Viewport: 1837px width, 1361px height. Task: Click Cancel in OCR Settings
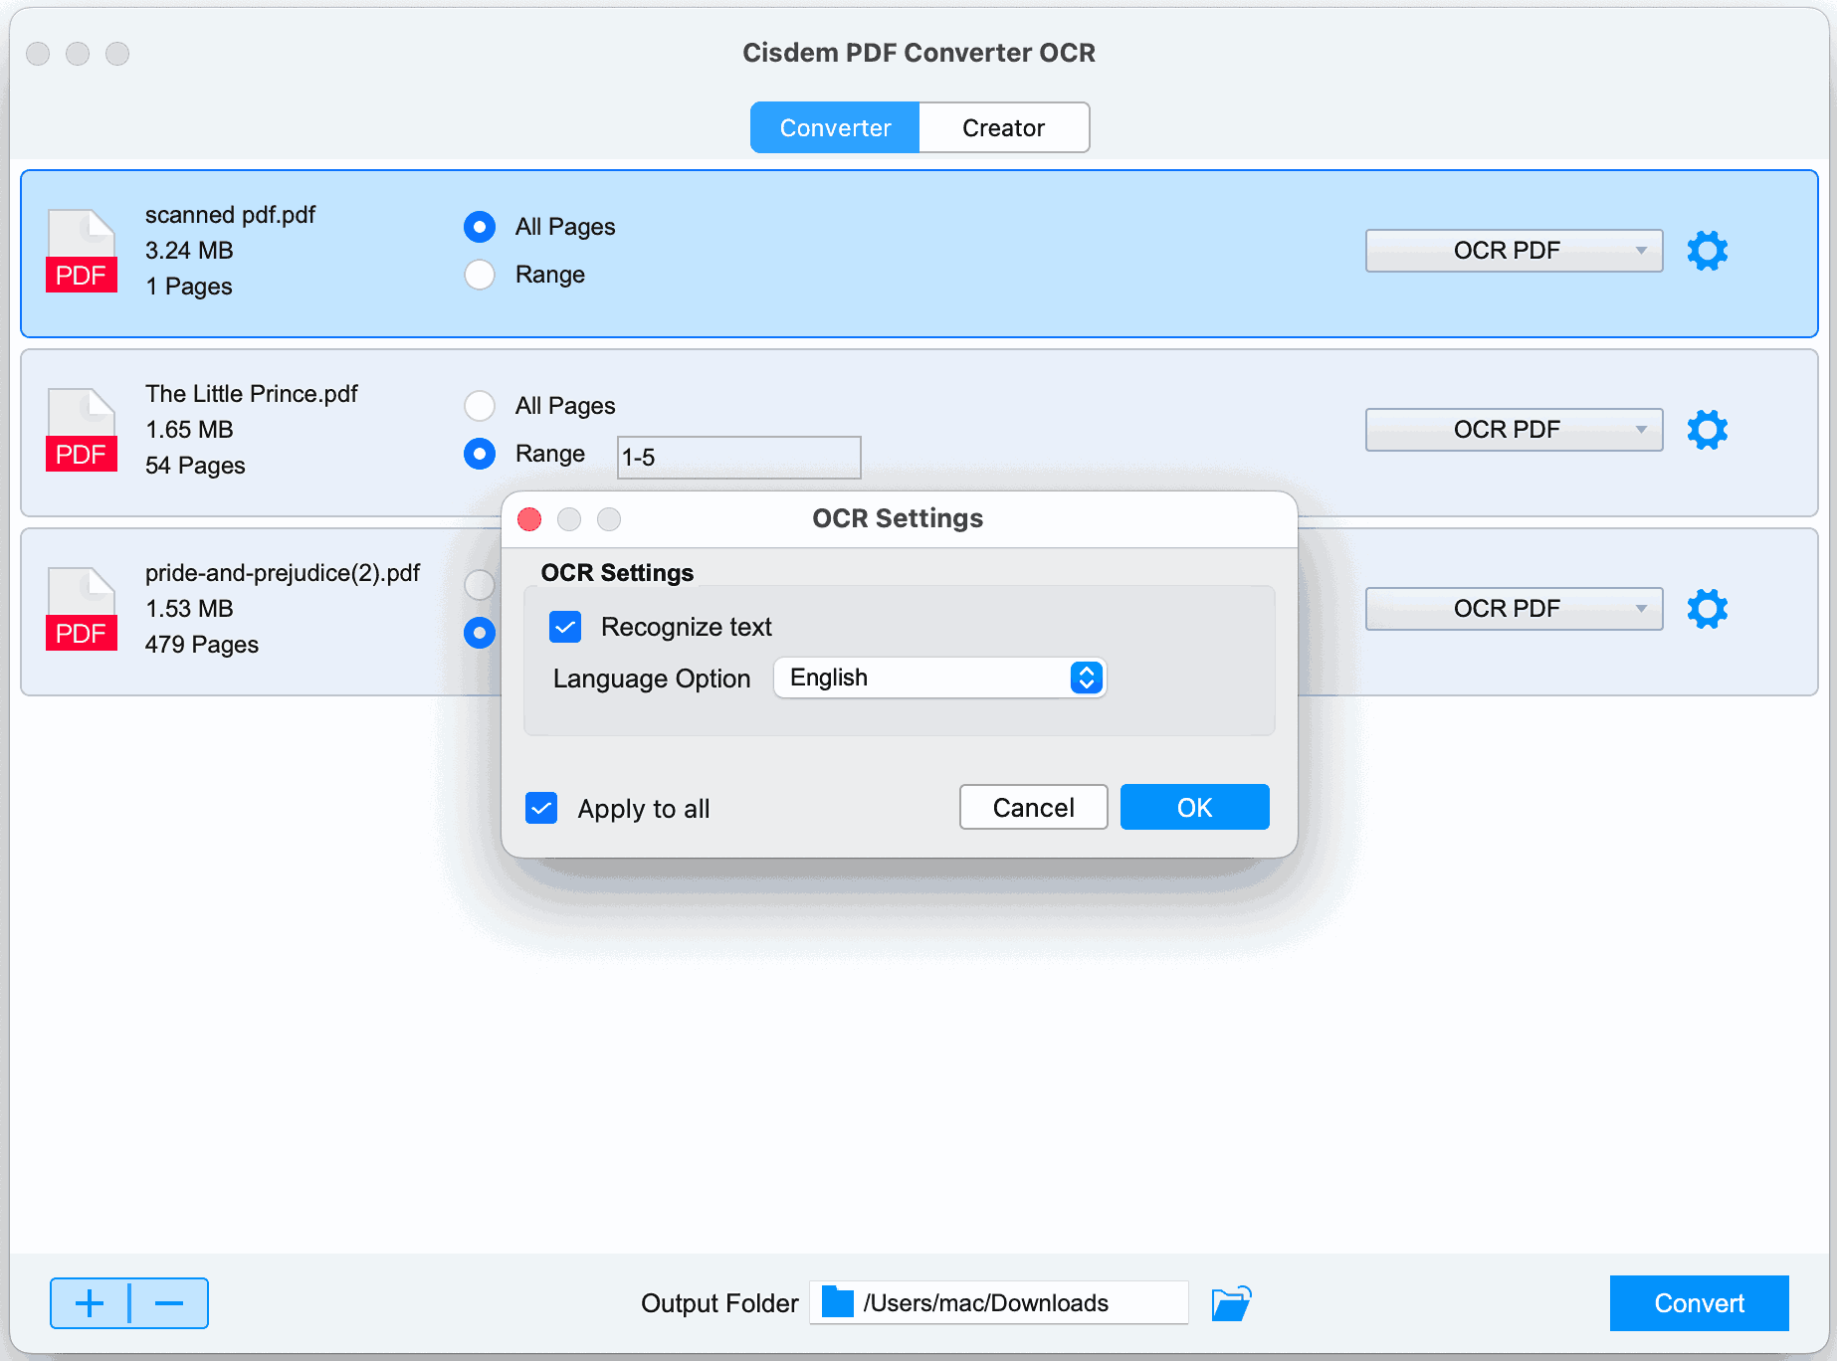click(x=1033, y=807)
